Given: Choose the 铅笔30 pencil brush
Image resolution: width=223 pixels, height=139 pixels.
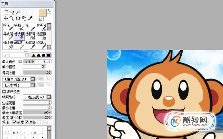Looking at the screenshot, I should pyautogui.click(x=41, y=45).
